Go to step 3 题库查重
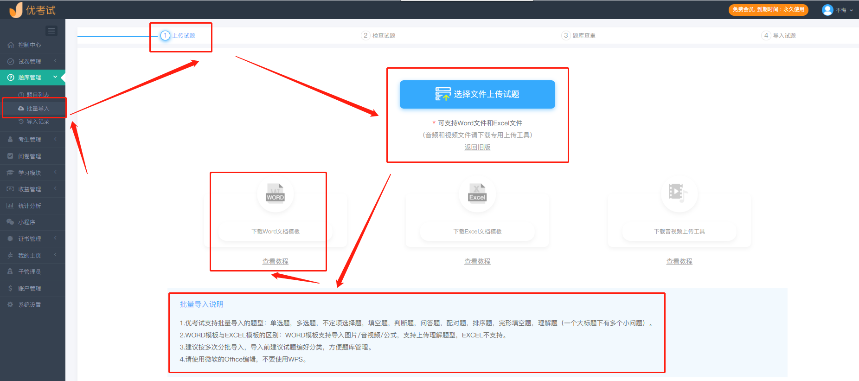The width and height of the screenshot is (859, 381). pyautogui.click(x=578, y=36)
